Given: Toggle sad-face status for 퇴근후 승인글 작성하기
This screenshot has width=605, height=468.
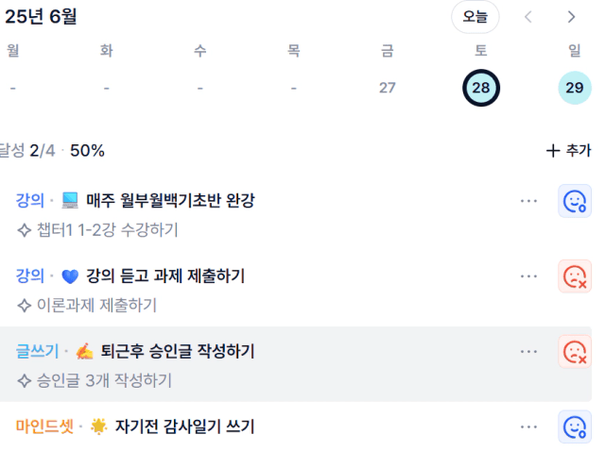Looking at the screenshot, I should pyautogui.click(x=574, y=352).
